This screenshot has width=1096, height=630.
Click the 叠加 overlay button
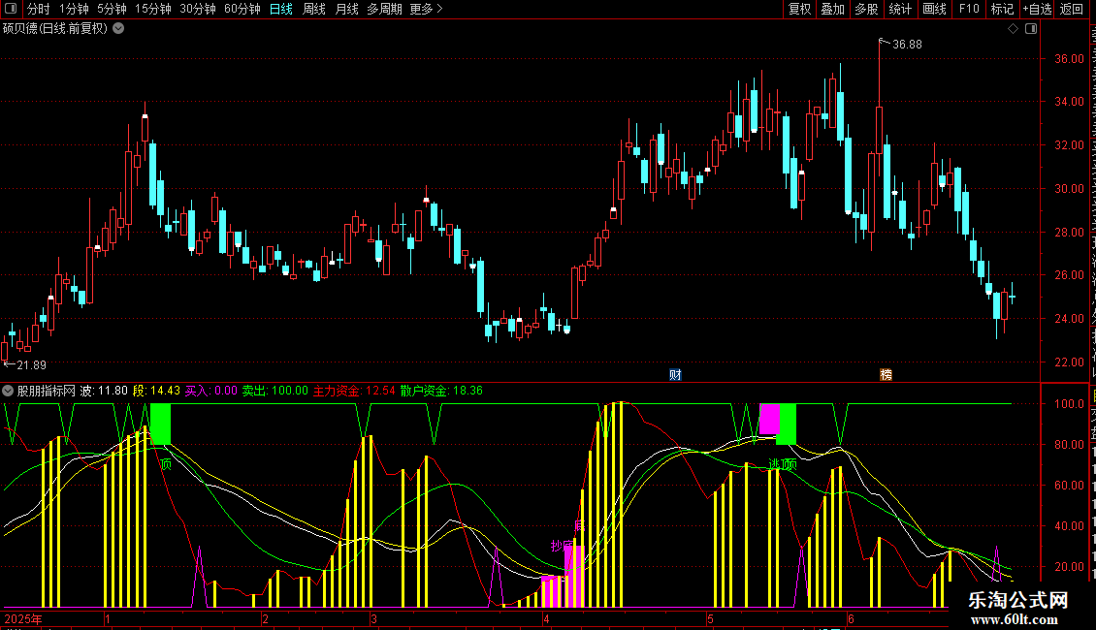(x=832, y=9)
